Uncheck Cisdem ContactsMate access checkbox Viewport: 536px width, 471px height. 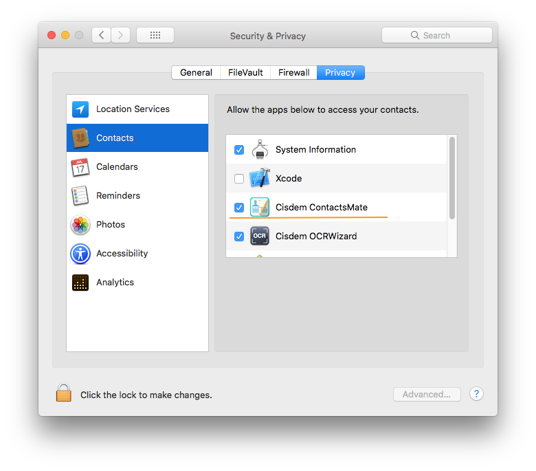(x=239, y=208)
